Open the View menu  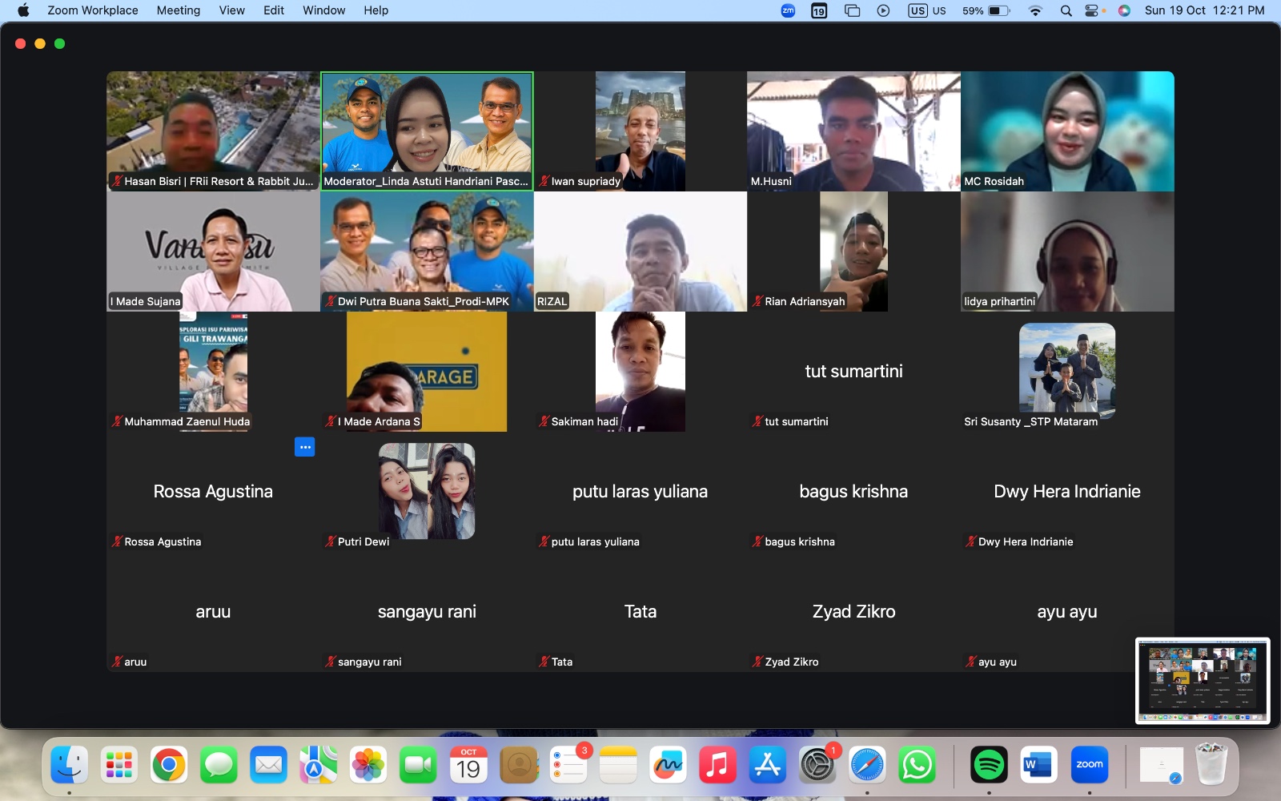(231, 10)
